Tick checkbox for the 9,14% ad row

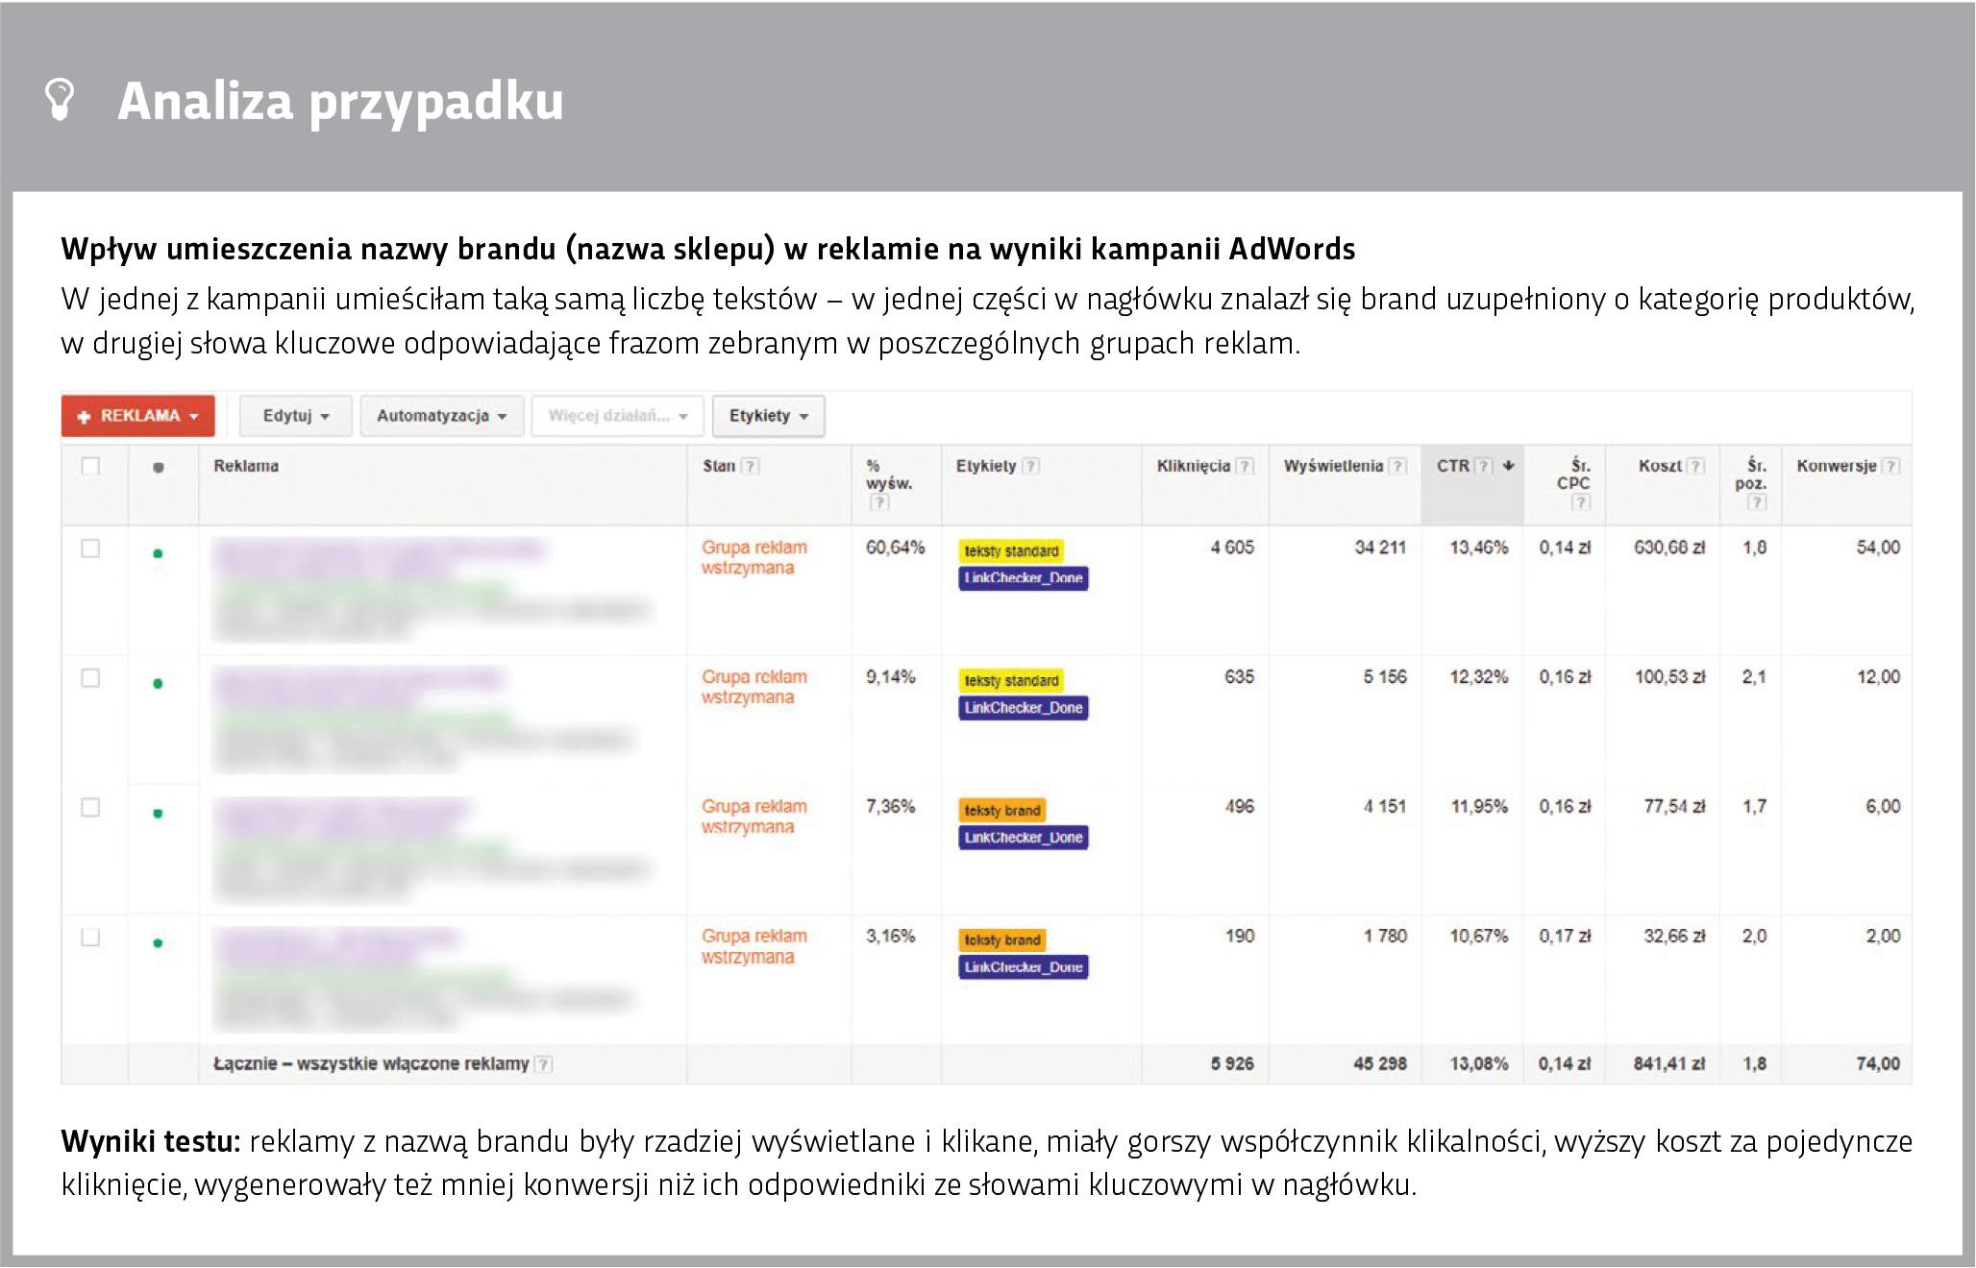pos(90,678)
